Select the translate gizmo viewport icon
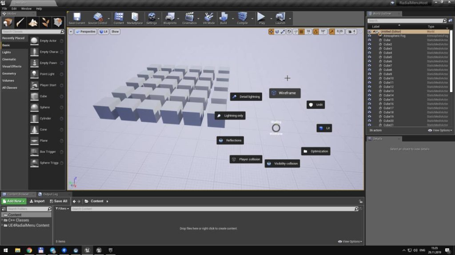The height and width of the screenshot is (255, 455). [271, 31]
